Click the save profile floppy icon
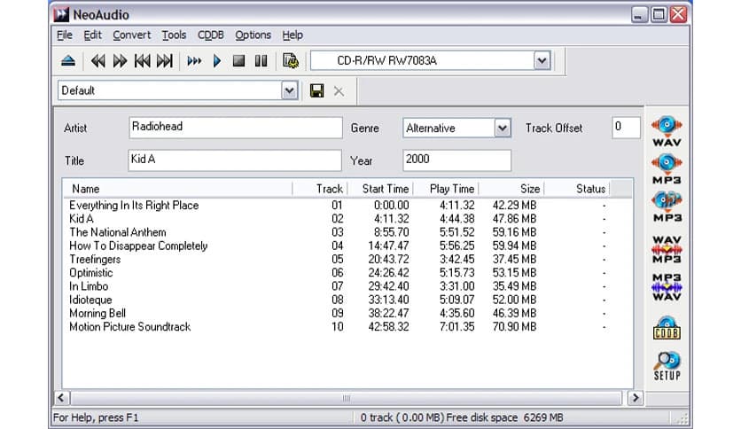The height and width of the screenshot is (429, 741). [x=316, y=90]
